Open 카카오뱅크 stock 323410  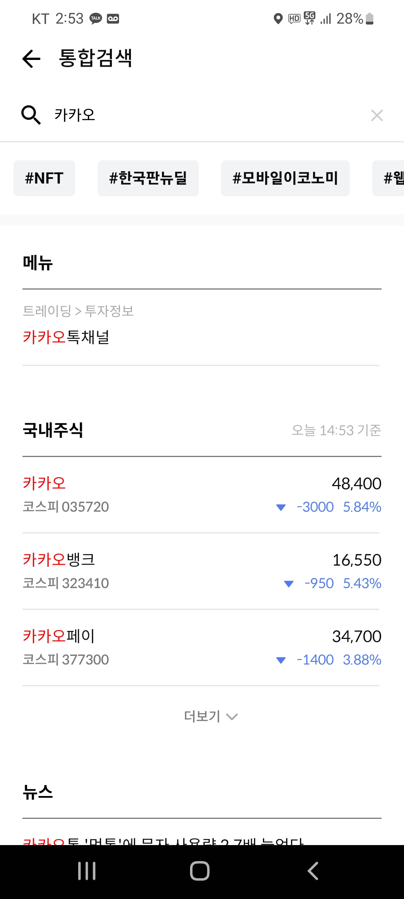coord(201,571)
